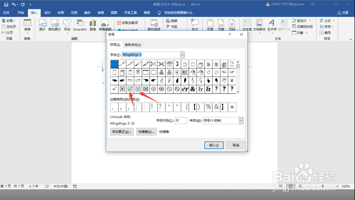This screenshot has width=355, height=200.
Task: Open the 获取加载项 add-ins store
Action: 127,23
